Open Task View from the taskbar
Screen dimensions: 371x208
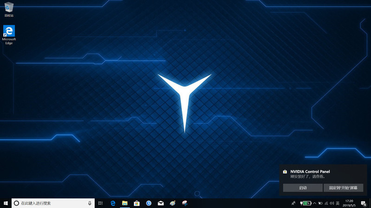coord(100,203)
